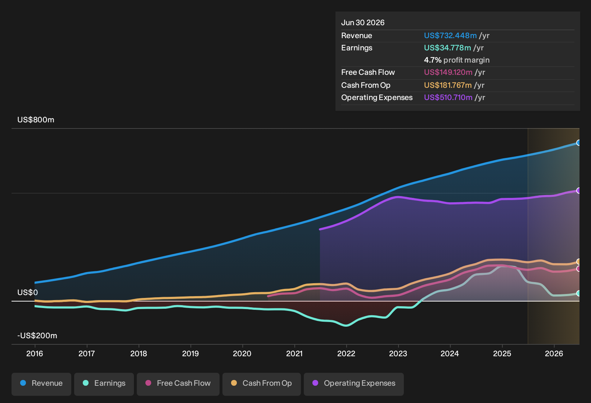Toggle the Cash From Op legend button
This screenshot has height=403, width=591.
point(262,384)
